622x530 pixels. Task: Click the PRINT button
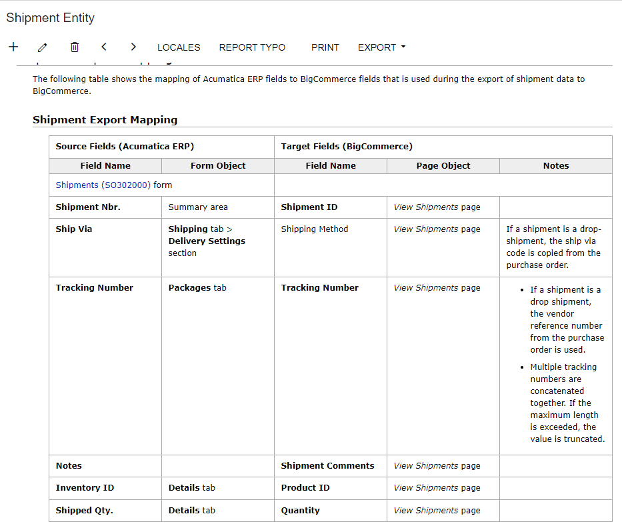(325, 47)
